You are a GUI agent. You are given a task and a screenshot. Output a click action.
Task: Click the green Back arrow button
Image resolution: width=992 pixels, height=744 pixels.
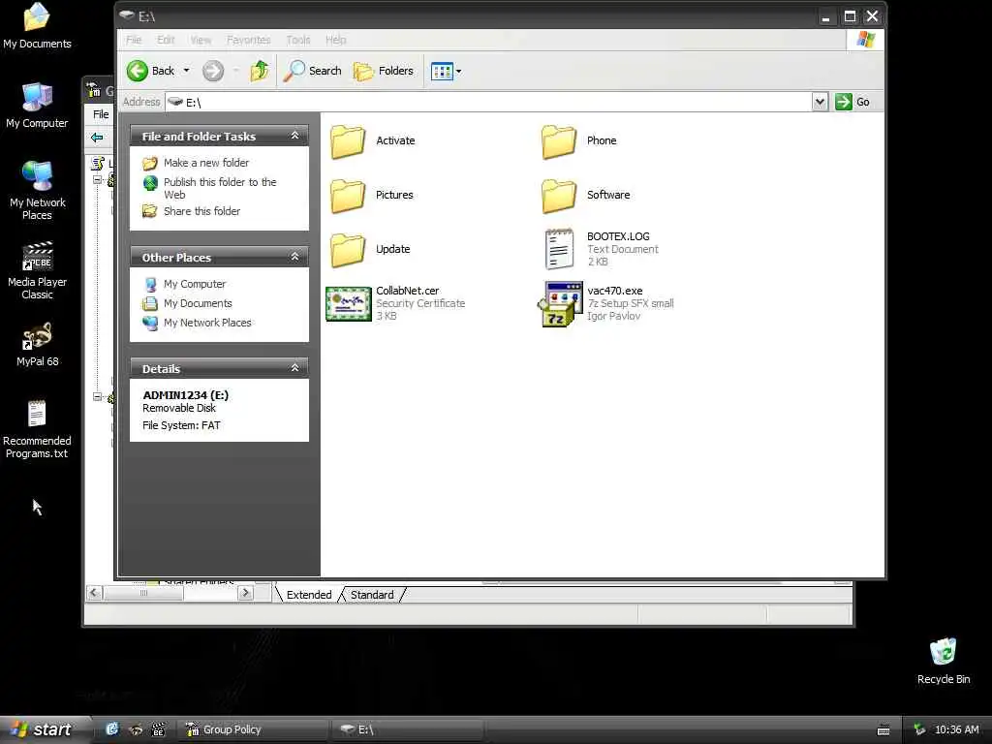click(x=138, y=71)
